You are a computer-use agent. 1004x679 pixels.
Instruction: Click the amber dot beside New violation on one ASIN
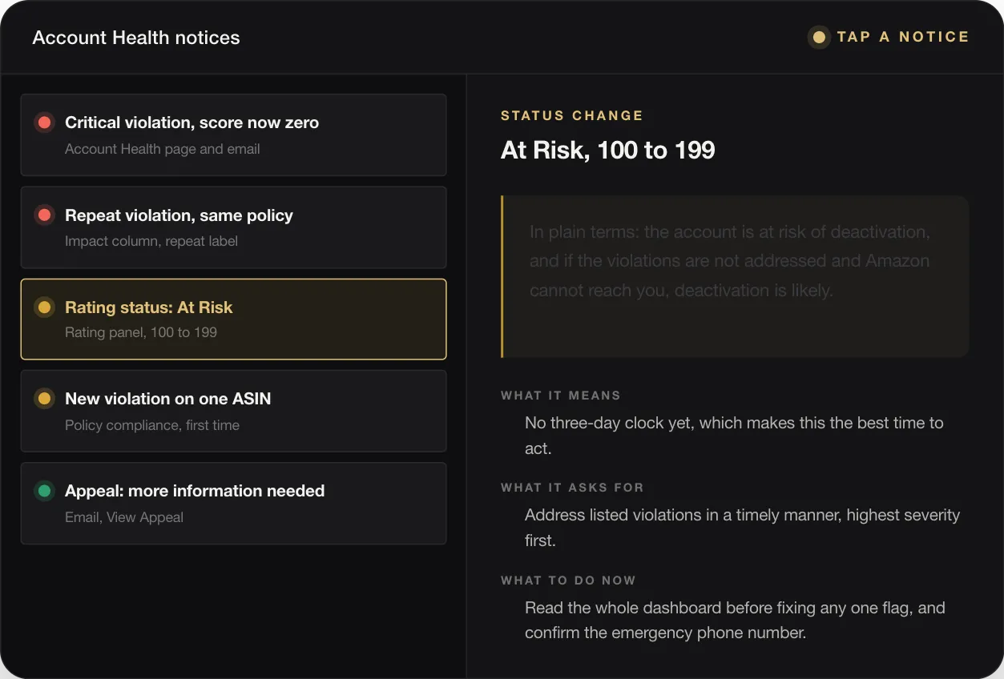click(x=45, y=398)
